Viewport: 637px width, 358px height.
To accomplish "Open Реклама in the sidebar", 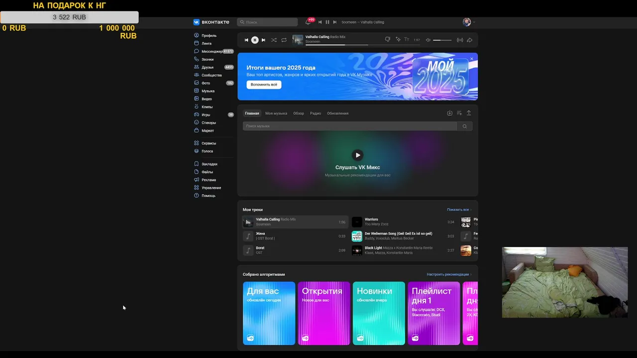I will 209,180.
